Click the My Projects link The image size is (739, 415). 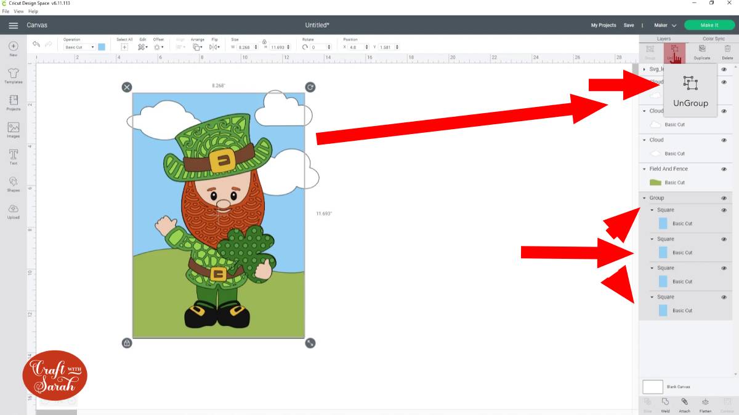pyautogui.click(x=603, y=25)
